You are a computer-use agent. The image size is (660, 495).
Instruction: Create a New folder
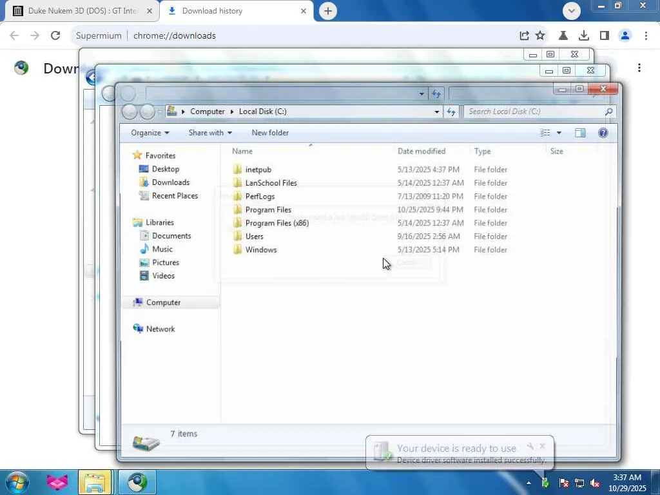click(x=270, y=133)
